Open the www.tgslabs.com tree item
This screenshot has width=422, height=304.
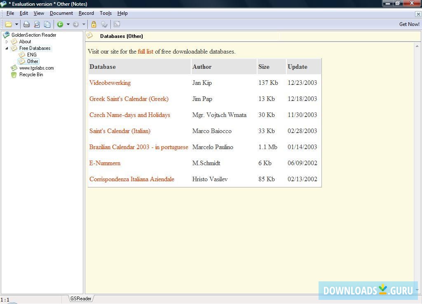[36, 68]
